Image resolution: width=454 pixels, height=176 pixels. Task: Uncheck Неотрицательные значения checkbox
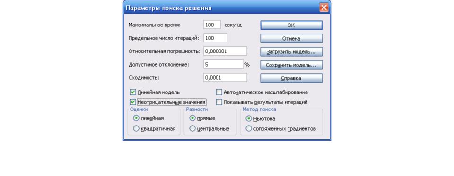[133, 102]
